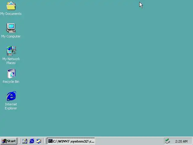Click the 2:20 AM clock

click(181, 141)
